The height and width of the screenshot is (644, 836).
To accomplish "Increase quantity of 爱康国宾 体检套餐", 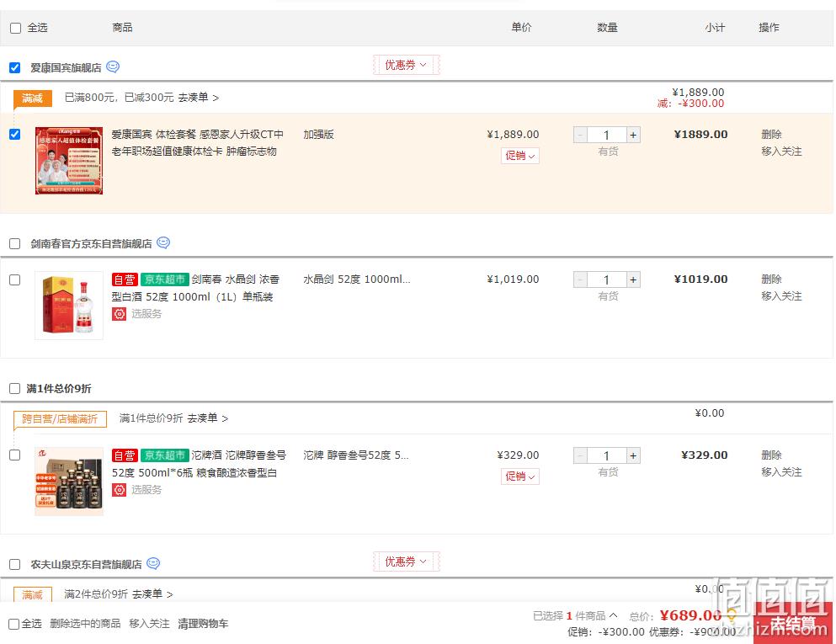I will click(633, 135).
